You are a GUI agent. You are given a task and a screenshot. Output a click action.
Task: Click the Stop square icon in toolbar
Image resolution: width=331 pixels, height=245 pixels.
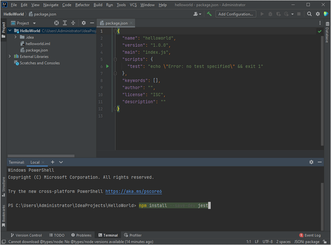click(x=299, y=14)
